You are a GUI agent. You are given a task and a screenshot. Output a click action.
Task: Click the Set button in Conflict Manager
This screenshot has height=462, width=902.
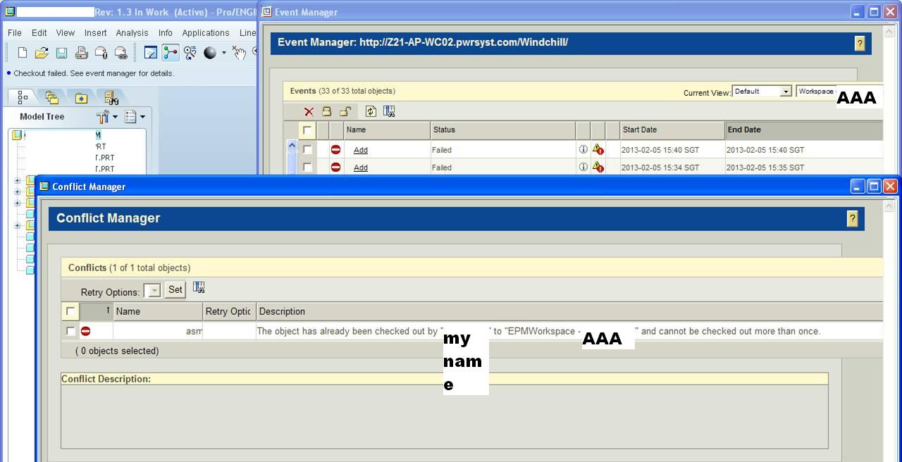(175, 289)
